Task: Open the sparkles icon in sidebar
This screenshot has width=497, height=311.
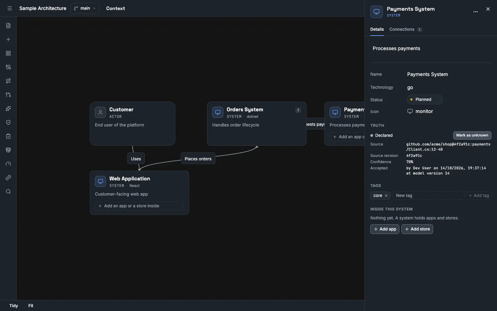Action: tap(8, 109)
